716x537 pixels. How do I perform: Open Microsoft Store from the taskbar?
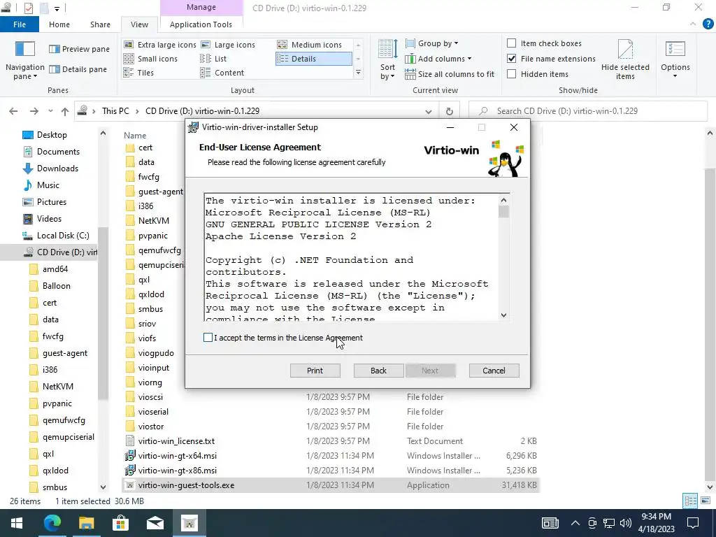[120, 523]
